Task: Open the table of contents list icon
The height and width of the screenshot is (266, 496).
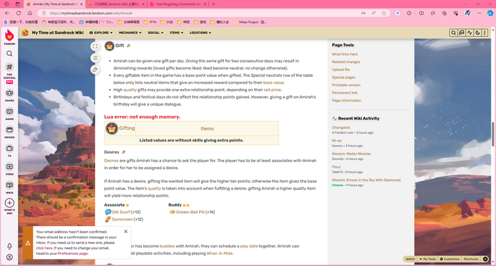Action: (95, 58)
